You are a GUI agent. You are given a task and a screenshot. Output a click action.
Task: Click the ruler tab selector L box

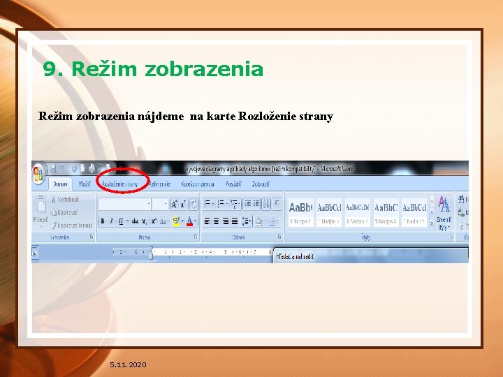35,253
